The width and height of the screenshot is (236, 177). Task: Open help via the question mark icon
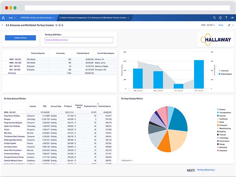(x=227, y=18)
